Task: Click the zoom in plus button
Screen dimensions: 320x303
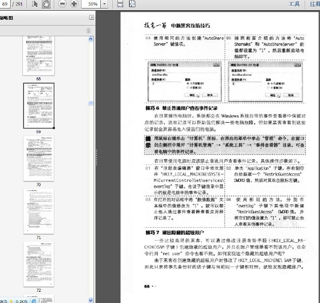Action: click(x=74, y=4)
